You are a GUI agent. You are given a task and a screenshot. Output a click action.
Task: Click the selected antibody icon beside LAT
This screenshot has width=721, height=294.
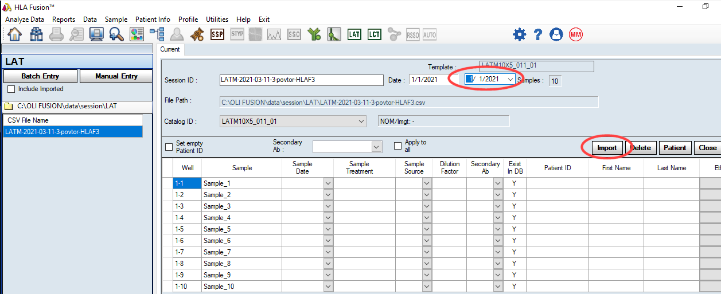pos(334,35)
